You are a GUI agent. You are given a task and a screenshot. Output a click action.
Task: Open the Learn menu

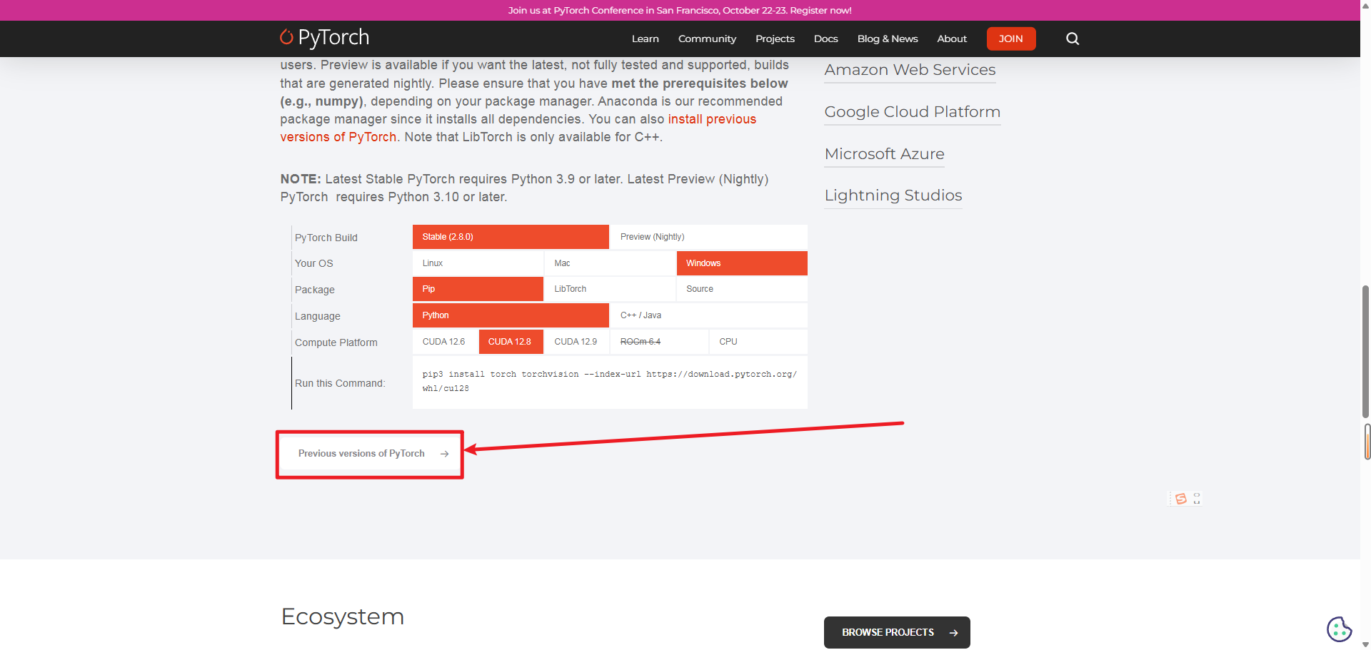coord(645,39)
